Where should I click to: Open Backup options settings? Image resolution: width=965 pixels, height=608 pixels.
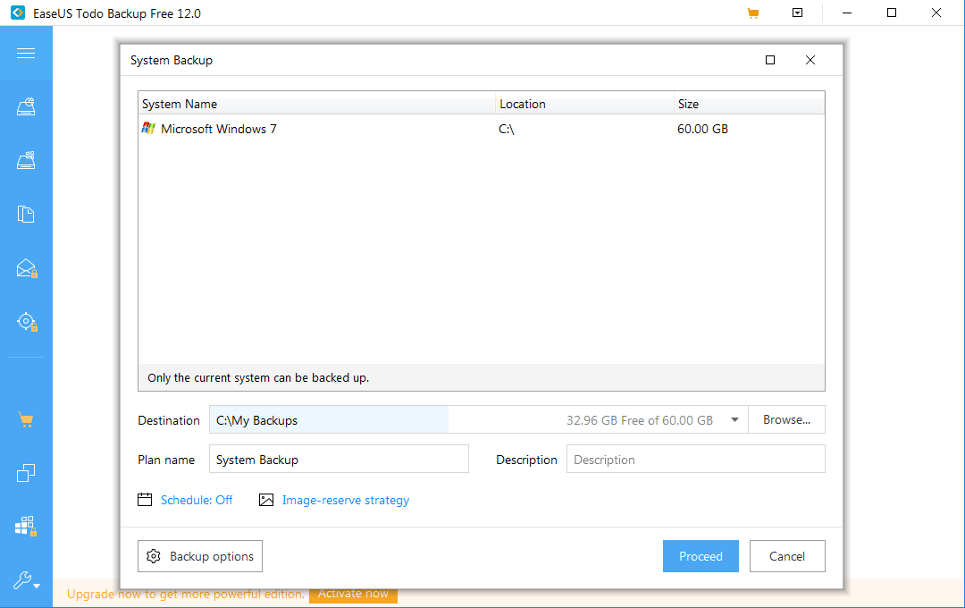click(x=200, y=556)
